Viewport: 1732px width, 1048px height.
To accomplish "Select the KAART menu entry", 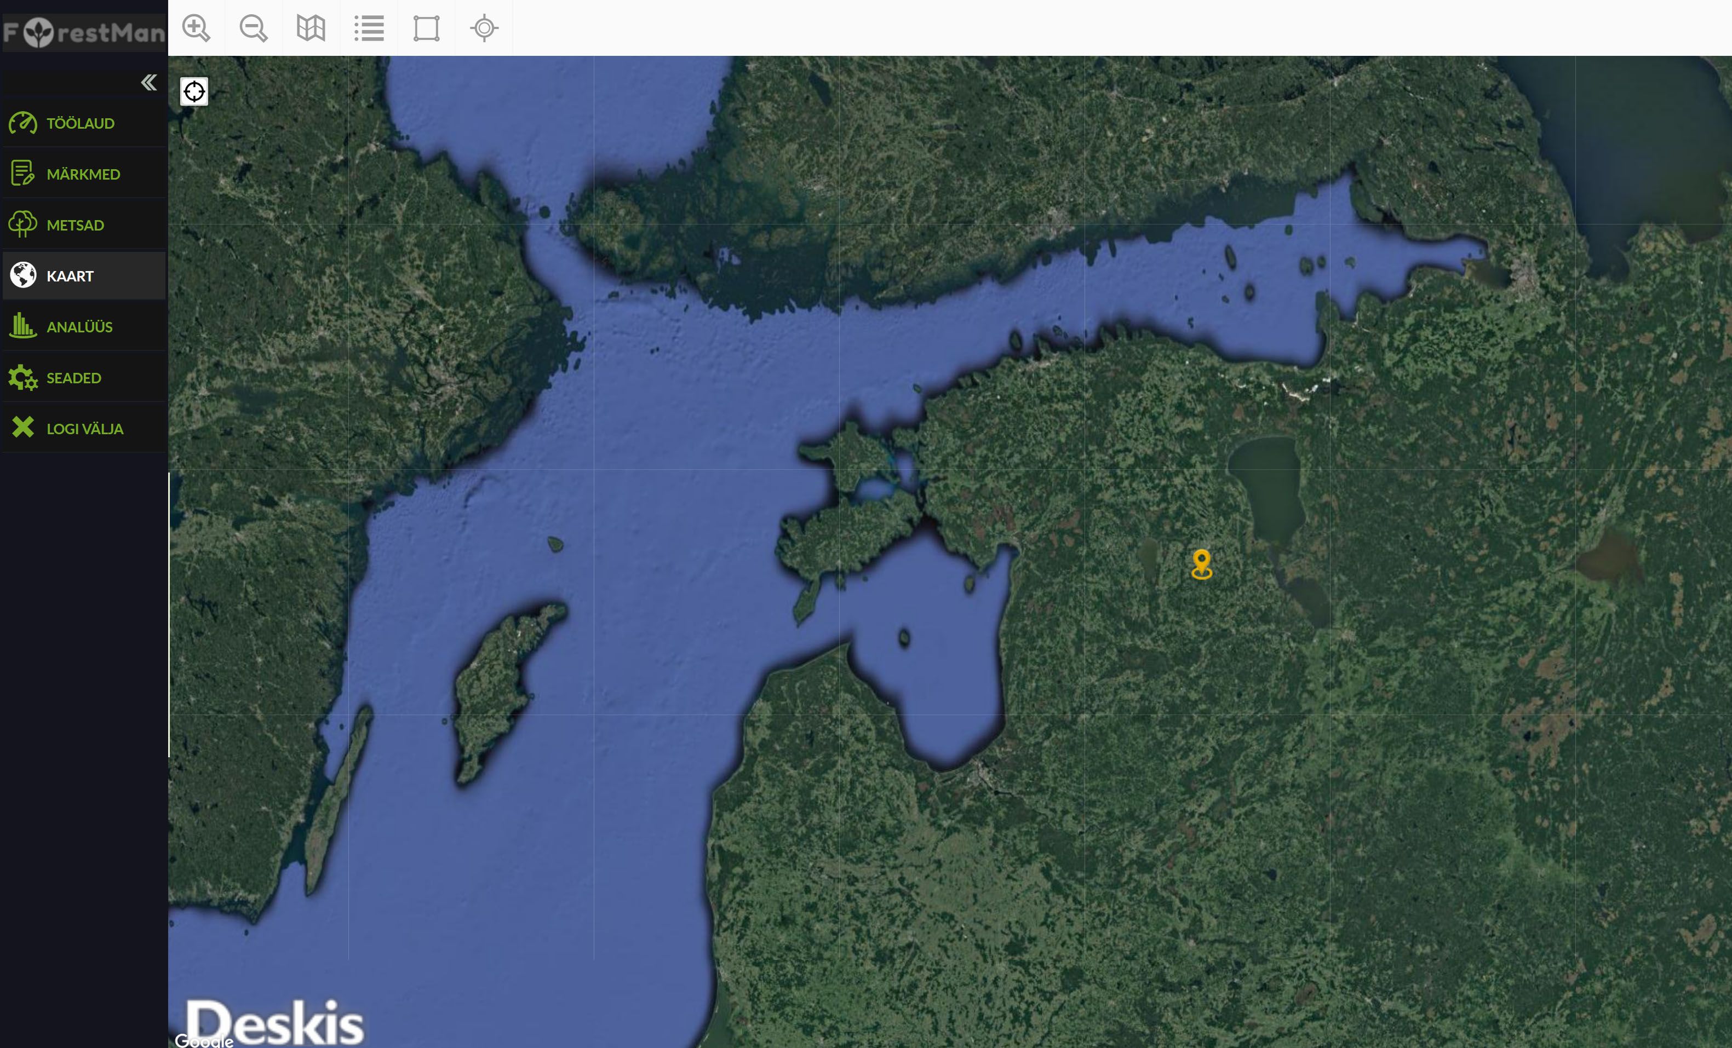I will [x=84, y=275].
